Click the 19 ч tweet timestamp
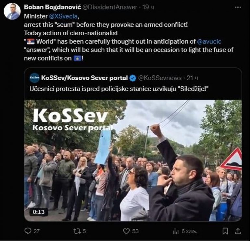The height and width of the screenshot is (241, 250). tap(148, 7)
